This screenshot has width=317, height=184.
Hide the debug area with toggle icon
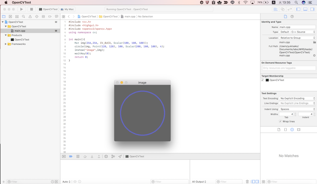coord(64,156)
